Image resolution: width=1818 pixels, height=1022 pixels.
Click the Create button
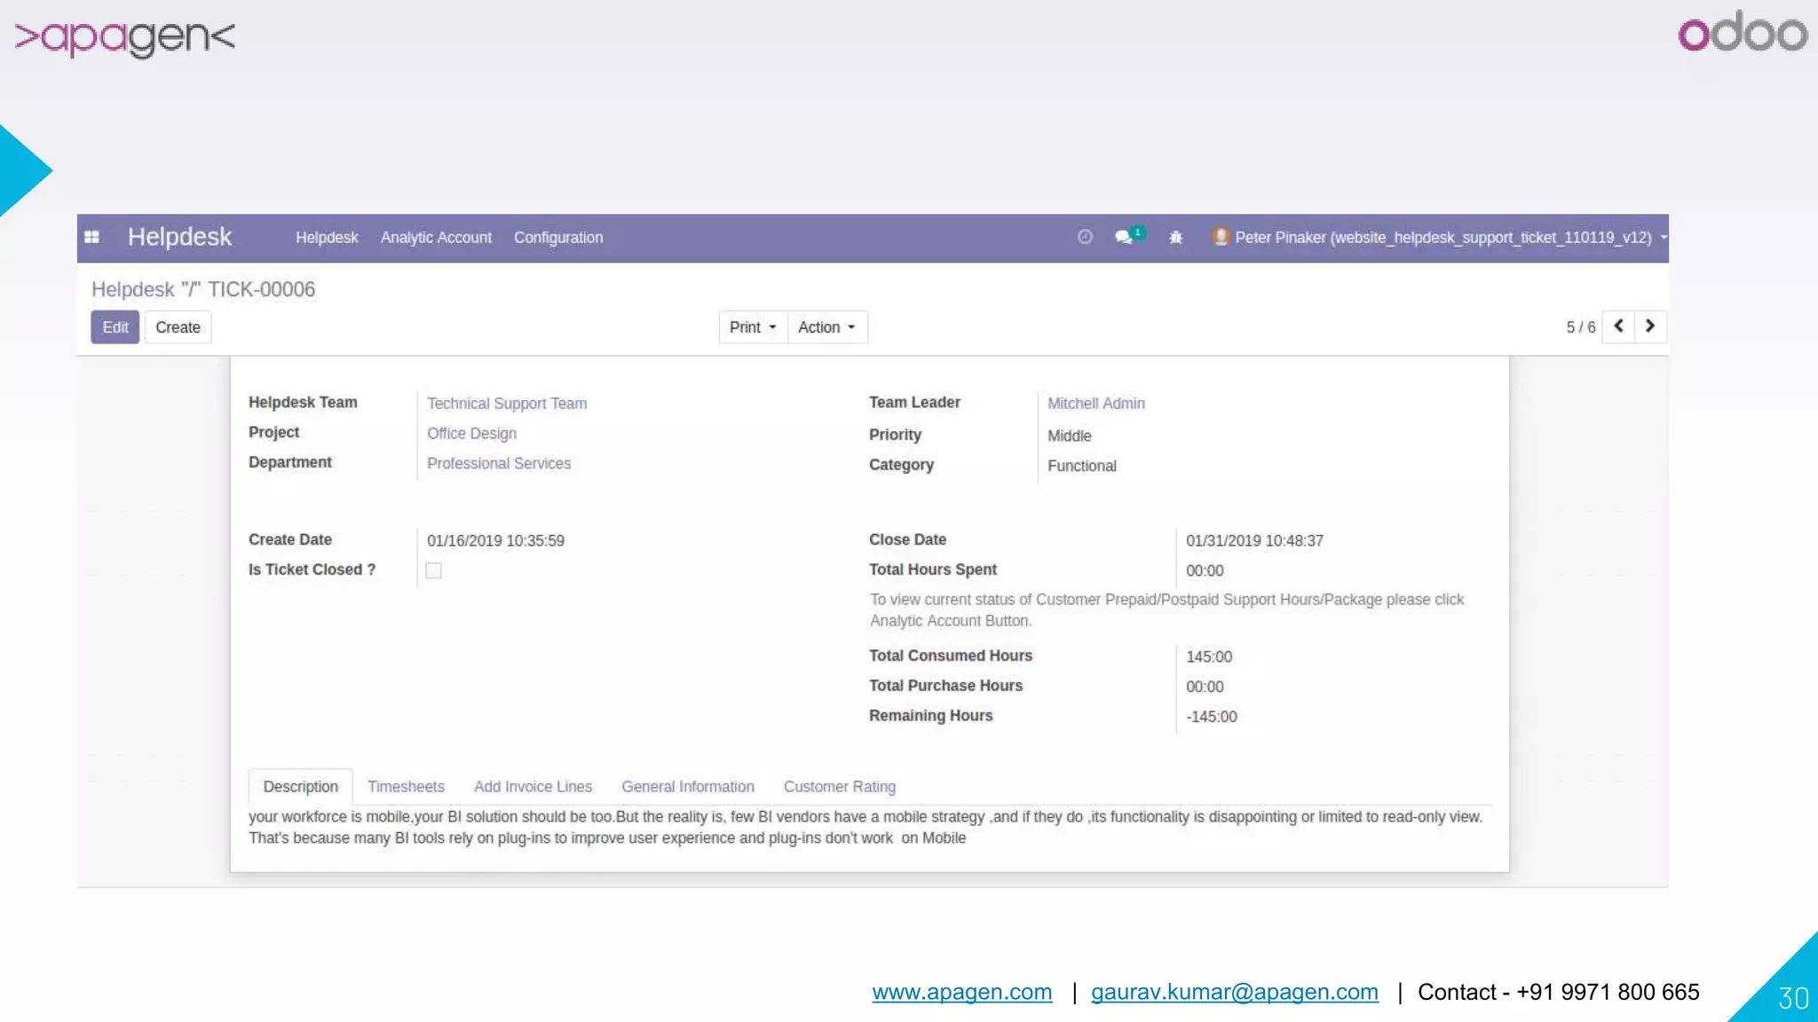178,327
